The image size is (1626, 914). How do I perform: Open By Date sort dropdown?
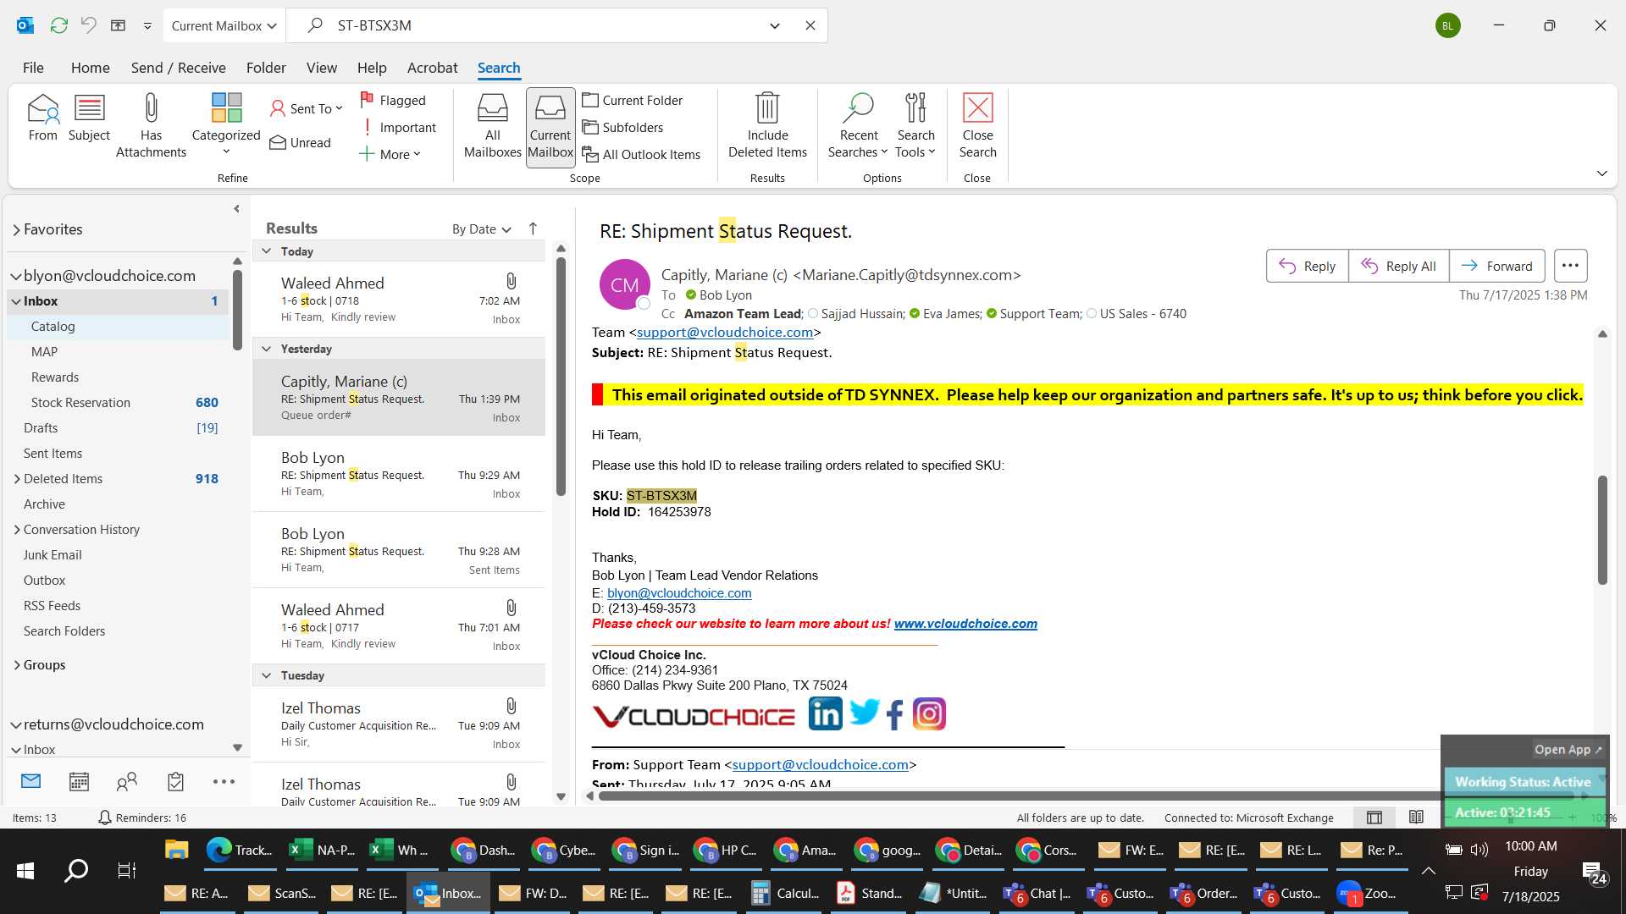[x=482, y=228]
